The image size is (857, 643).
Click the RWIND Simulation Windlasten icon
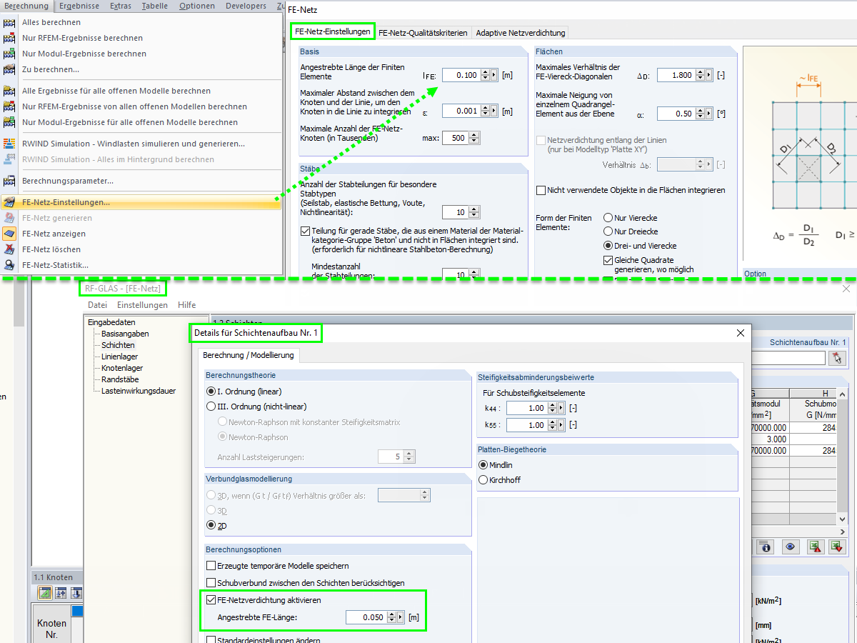click(x=9, y=144)
